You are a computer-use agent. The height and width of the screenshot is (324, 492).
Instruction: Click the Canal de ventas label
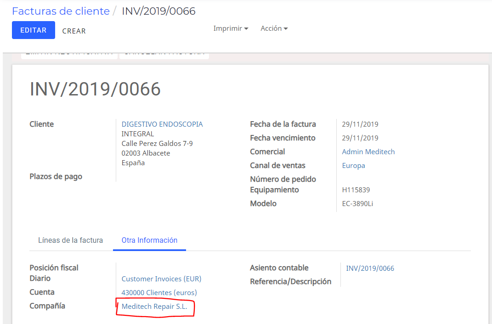coord(277,166)
